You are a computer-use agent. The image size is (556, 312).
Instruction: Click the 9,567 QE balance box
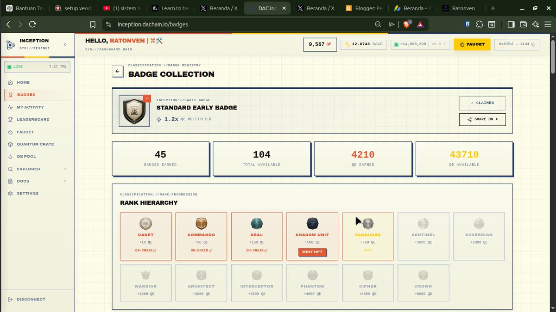coord(320,44)
